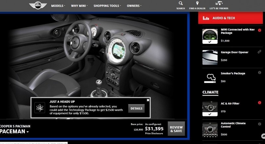Click the '$26,900' base price
Image resolution: width=265 pixels, height=144 pixels.
(138, 130)
